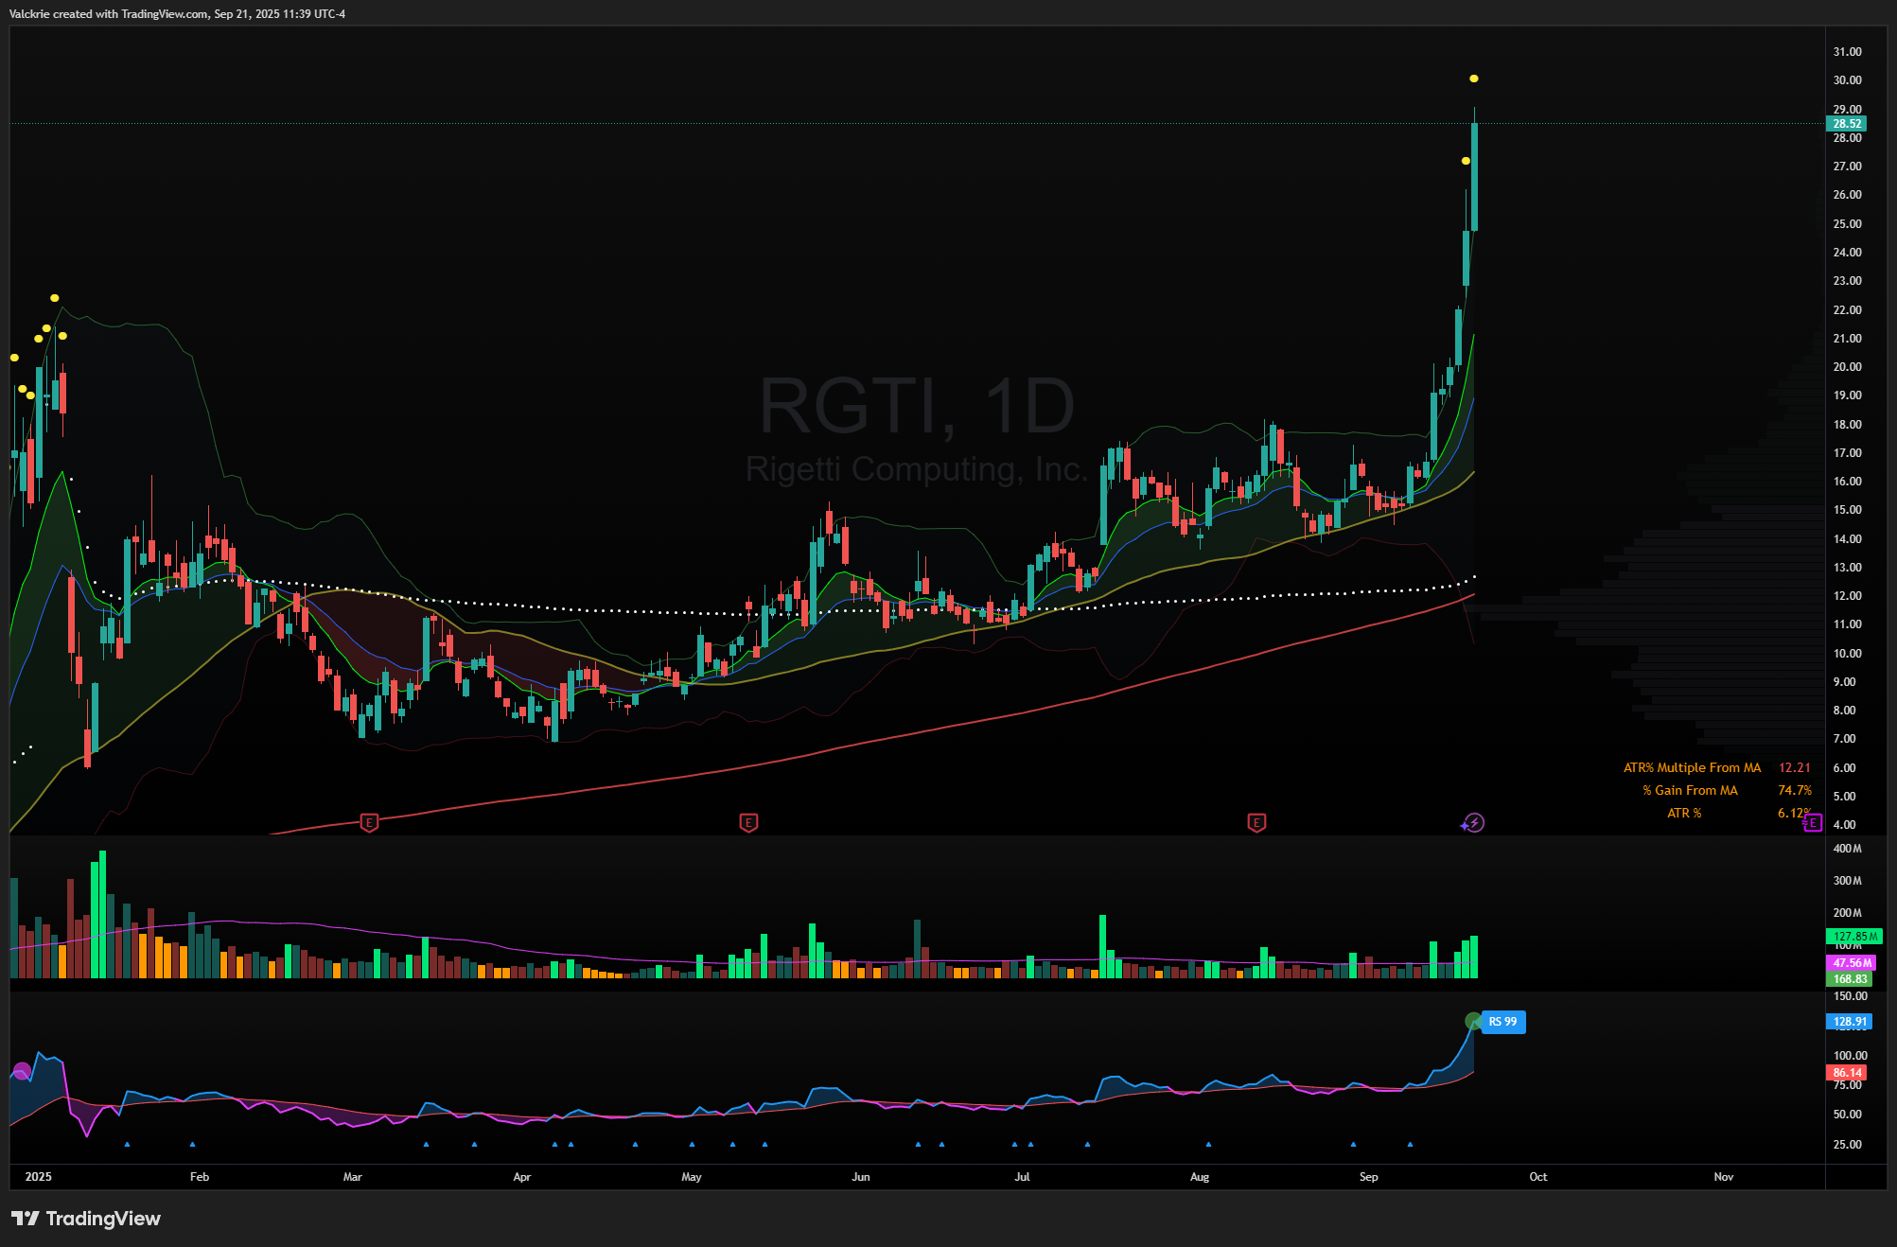Click the blue 128.91 RS value label
The height and width of the screenshot is (1247, 1897).
tap(1849, 1022)
